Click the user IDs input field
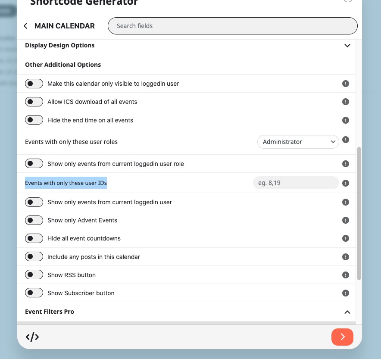This screenshot has width=381, height=359. pyautogui.click(x=296, y=183)
